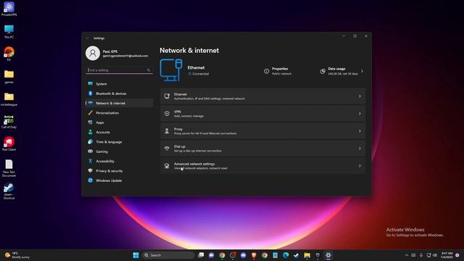Open Advanced network settings row
The image size is (464, 261).
click(262, 166)
